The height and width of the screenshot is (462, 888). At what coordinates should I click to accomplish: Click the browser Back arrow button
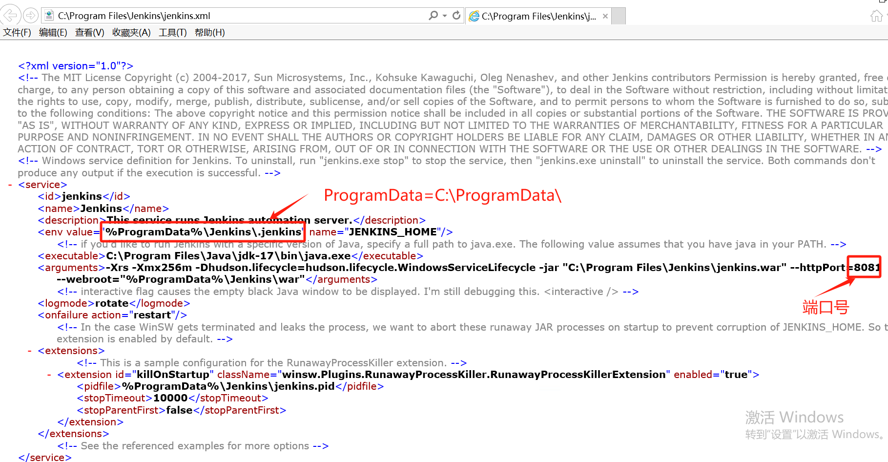click(x=10, y=16)
